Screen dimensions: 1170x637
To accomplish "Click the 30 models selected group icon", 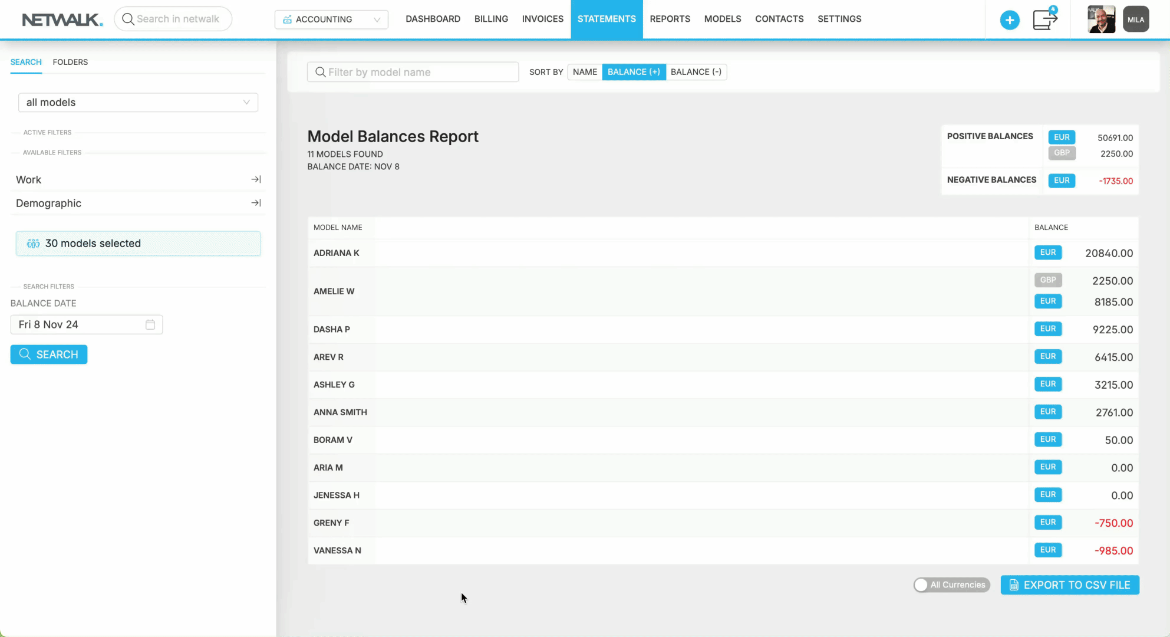I will pos(33,244).
